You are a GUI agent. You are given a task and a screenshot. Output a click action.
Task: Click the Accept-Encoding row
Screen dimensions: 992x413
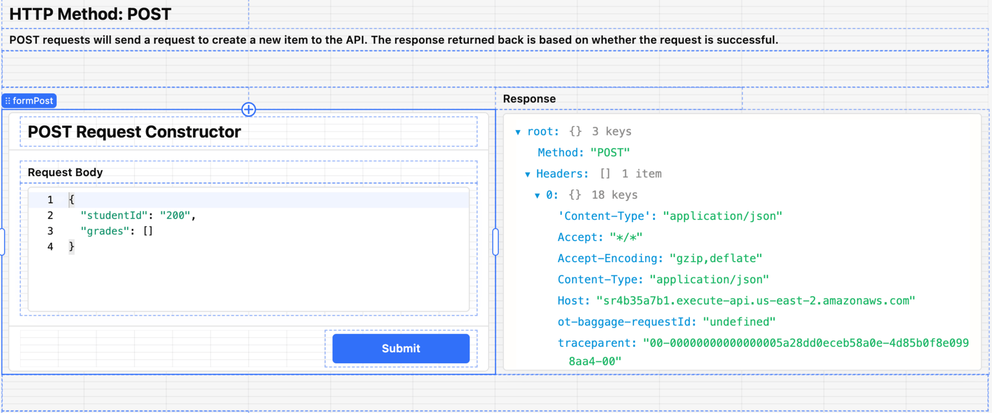(660, 258)
